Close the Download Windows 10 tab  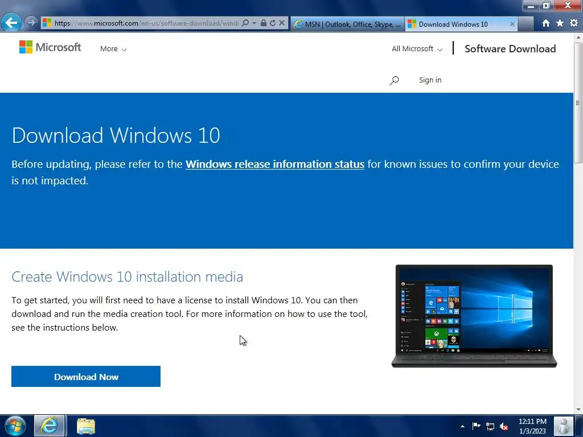click(x=512, y=24)
